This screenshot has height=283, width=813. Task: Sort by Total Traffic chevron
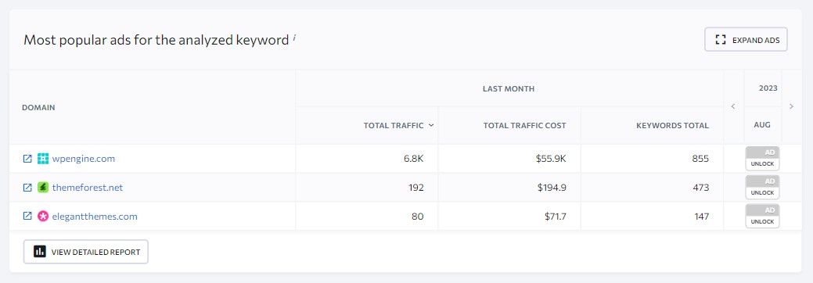click(x=431, y=125)
